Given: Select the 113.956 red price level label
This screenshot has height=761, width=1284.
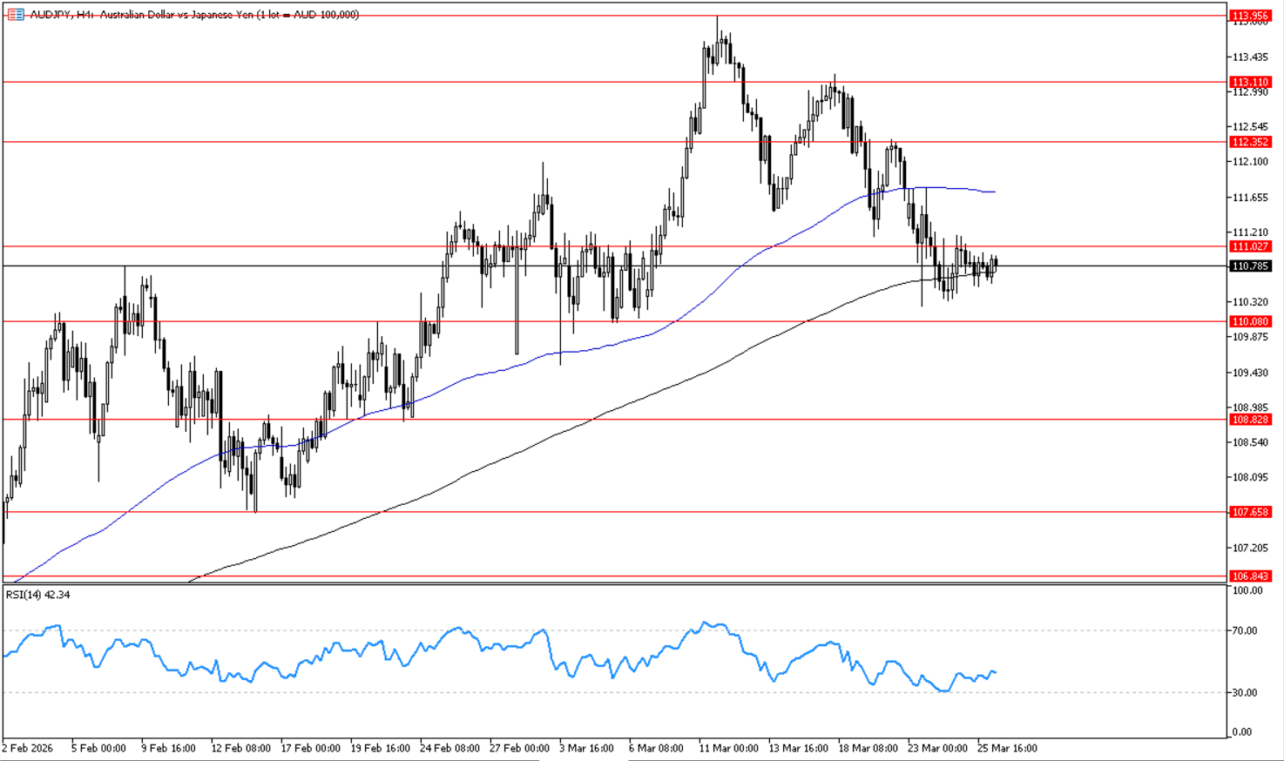Looking at the screenshot, I should (x=1250, y=16).
